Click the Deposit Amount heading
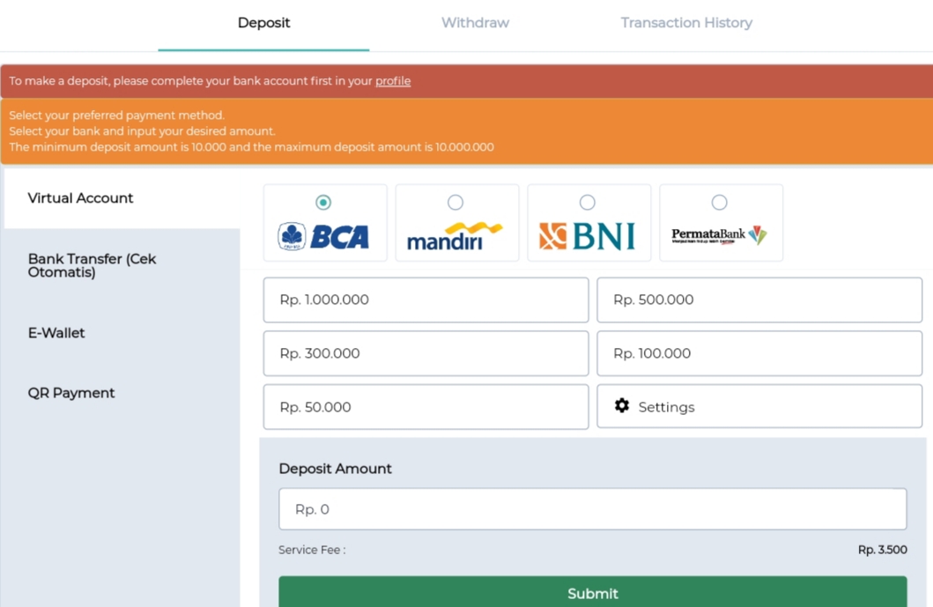Viewport: 933px width, 607px height. tap(335, 469)
